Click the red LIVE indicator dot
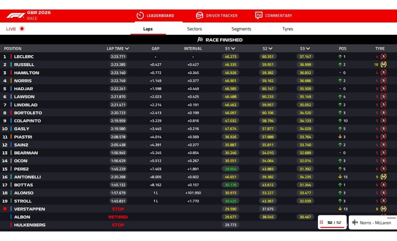This screenshot has width=397, height=241. point(22,29)
